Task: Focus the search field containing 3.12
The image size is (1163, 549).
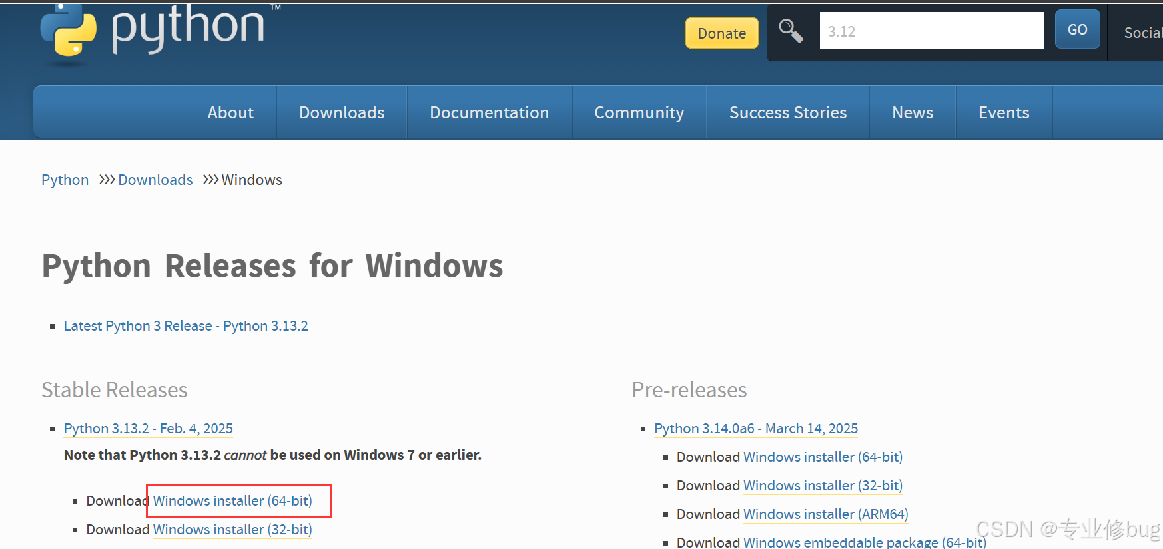Action: [x=931, y=31]
